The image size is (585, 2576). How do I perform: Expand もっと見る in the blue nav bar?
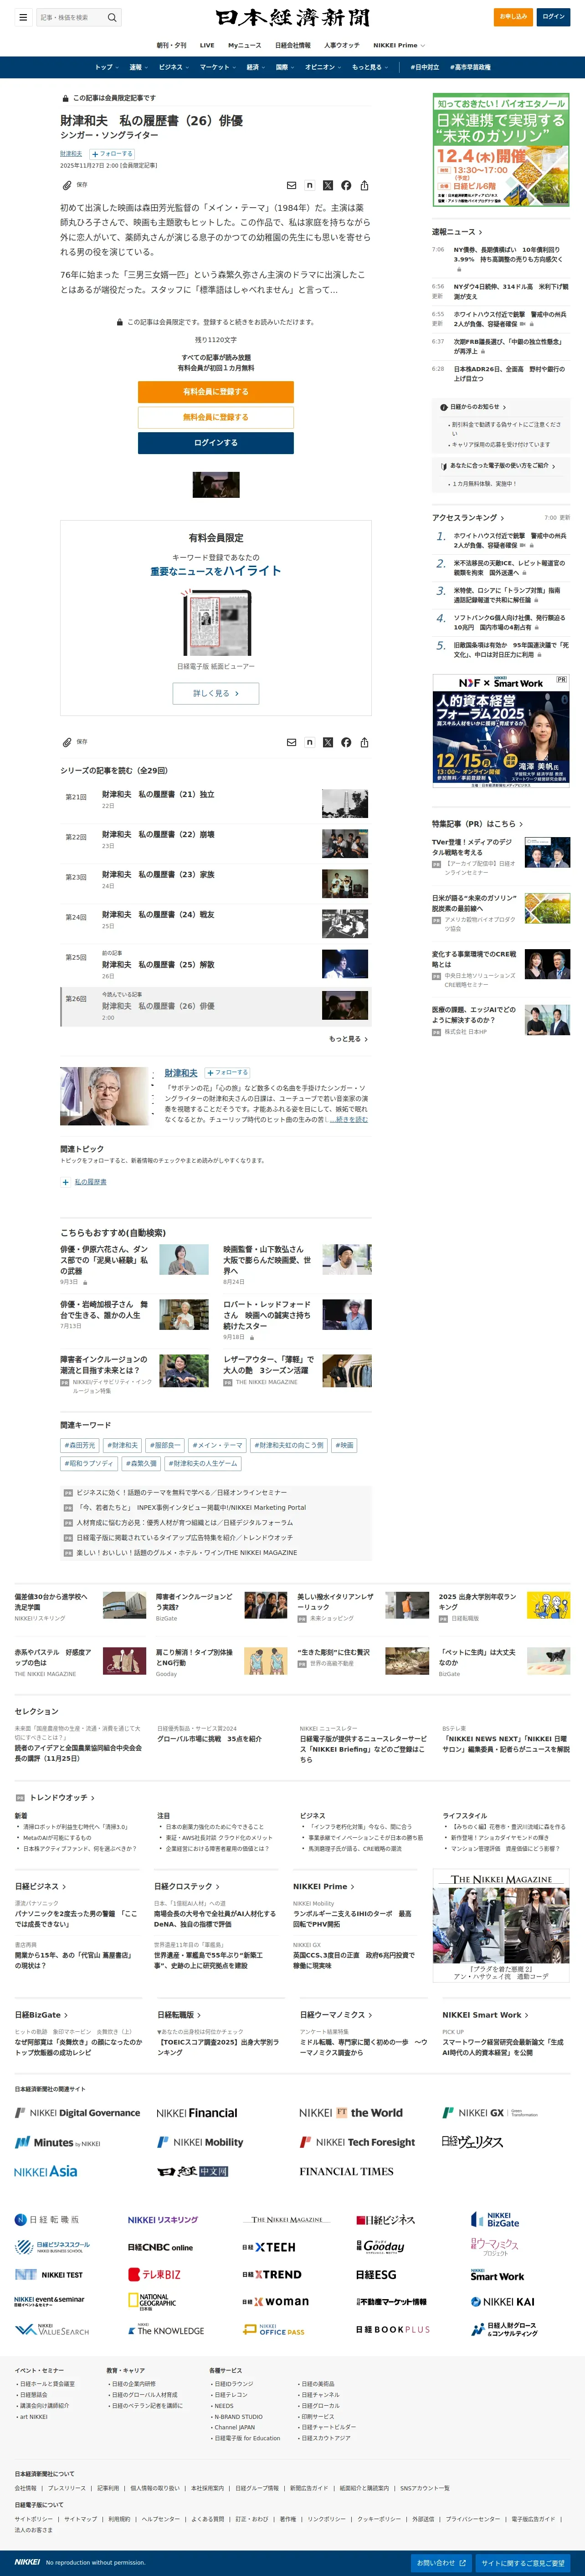point(370,67)
